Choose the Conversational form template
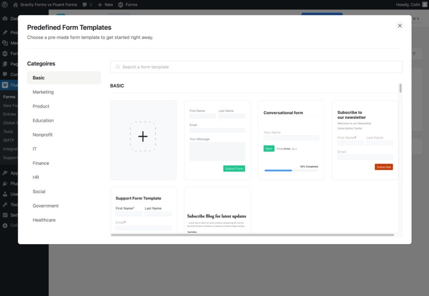This screenshot has width=429, height=296. (x=291, y=140)
